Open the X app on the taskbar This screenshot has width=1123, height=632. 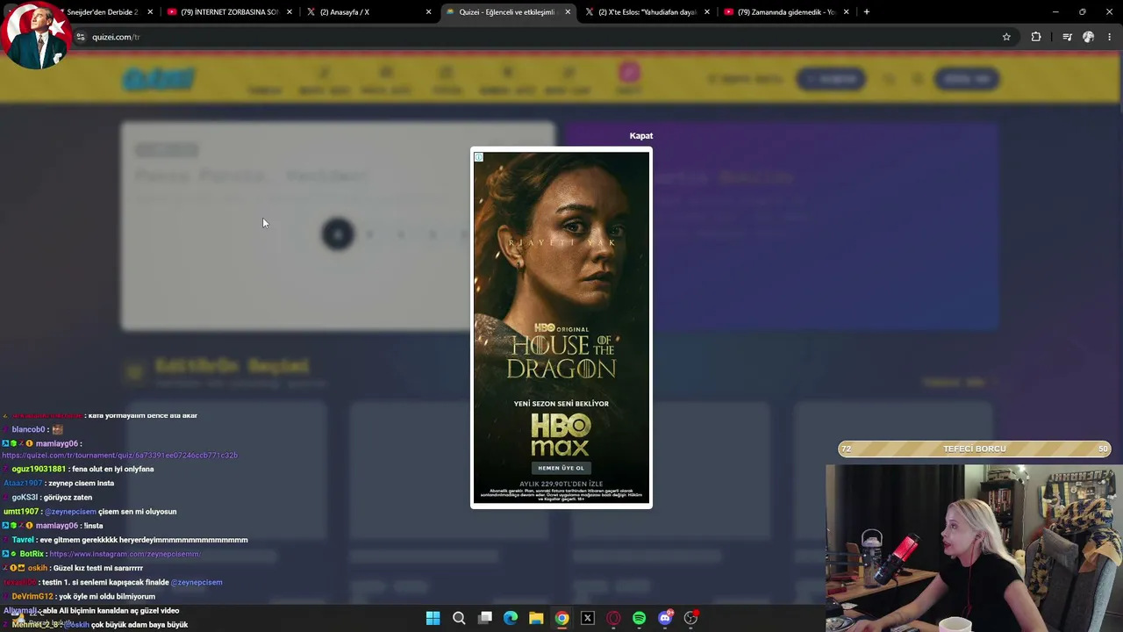588,618
